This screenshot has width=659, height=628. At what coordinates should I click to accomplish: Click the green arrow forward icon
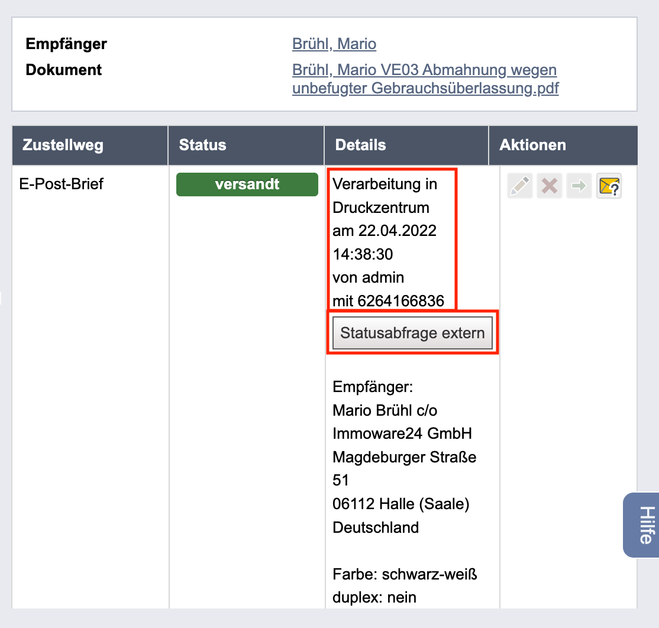coord(579,186)
